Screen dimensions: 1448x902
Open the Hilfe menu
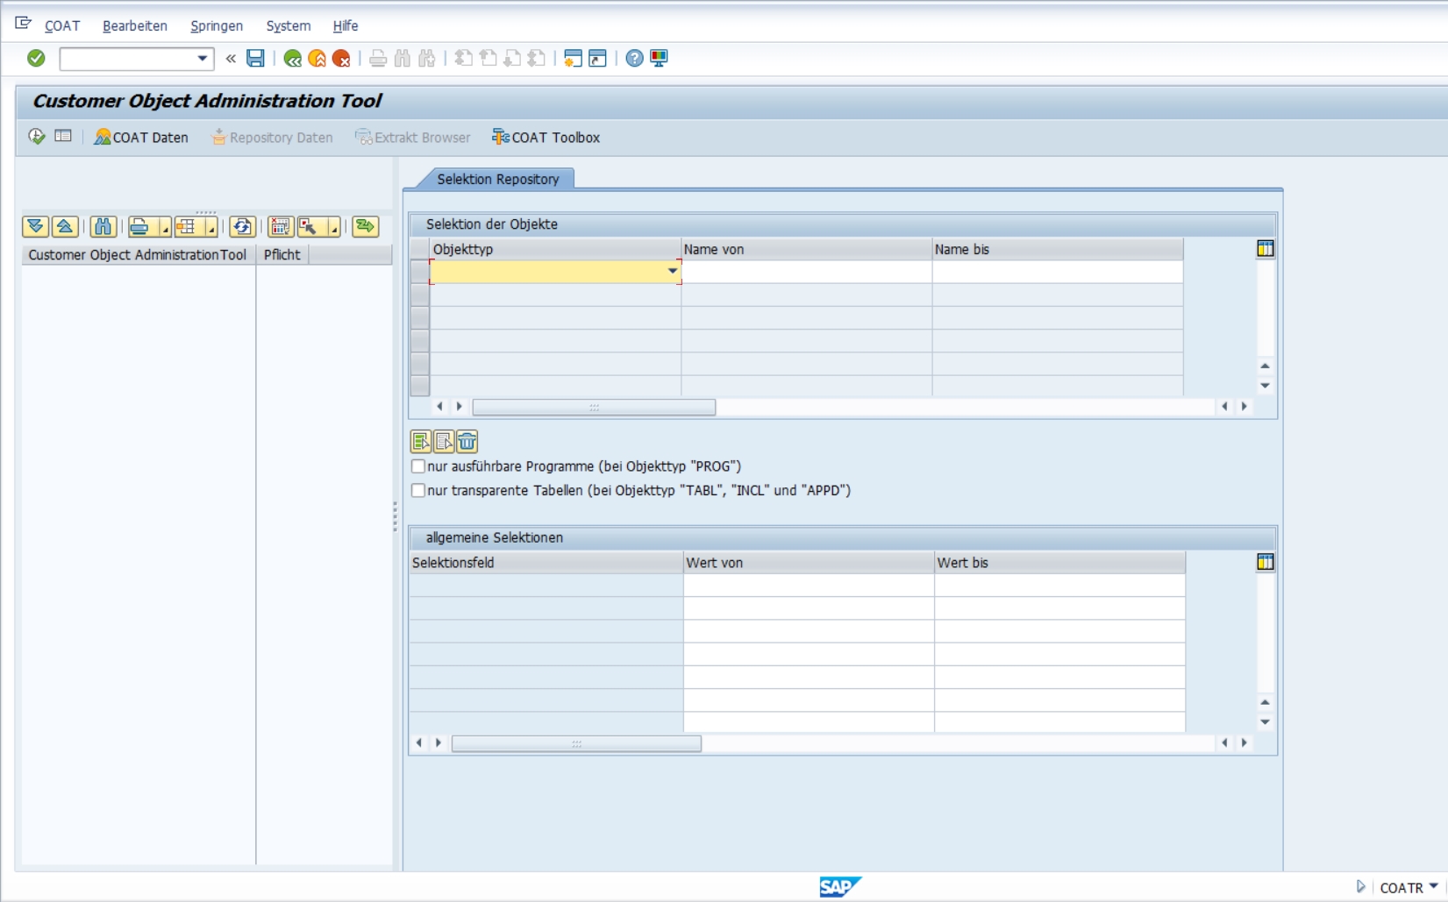pyautogui.click(x=346, y=26)
